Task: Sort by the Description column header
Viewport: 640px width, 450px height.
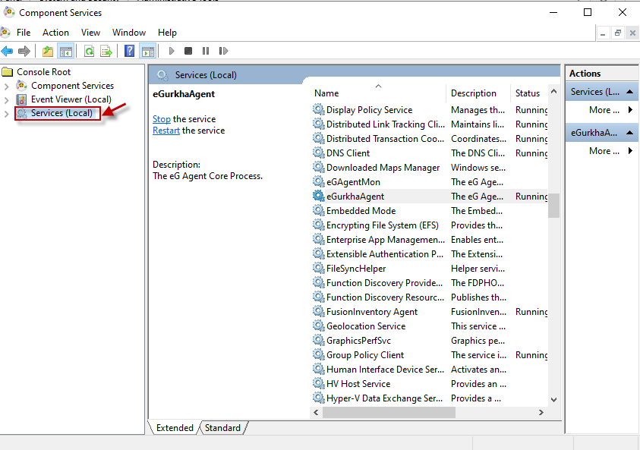Action: click(478, 93)
